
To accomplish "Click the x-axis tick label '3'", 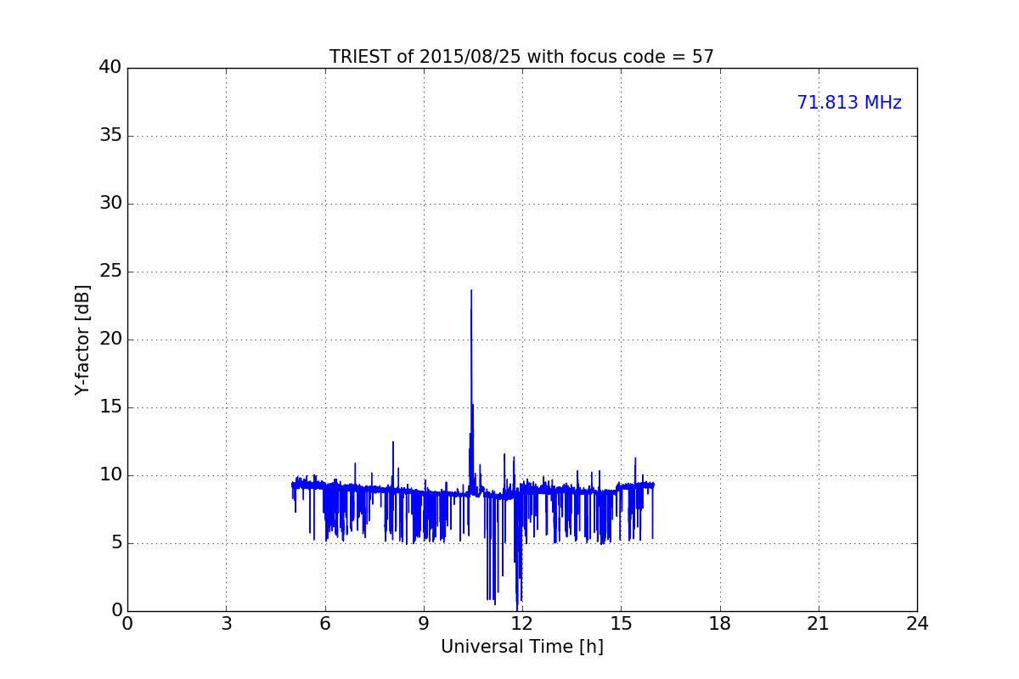I will tap(226, 624).
